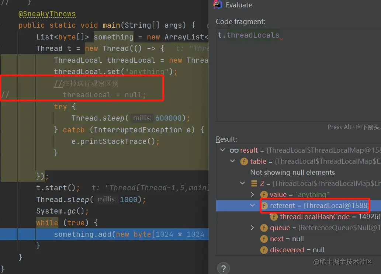
Task: Expand the value = "anything" node
Action: pyautogui.click(x=252, y=194)
